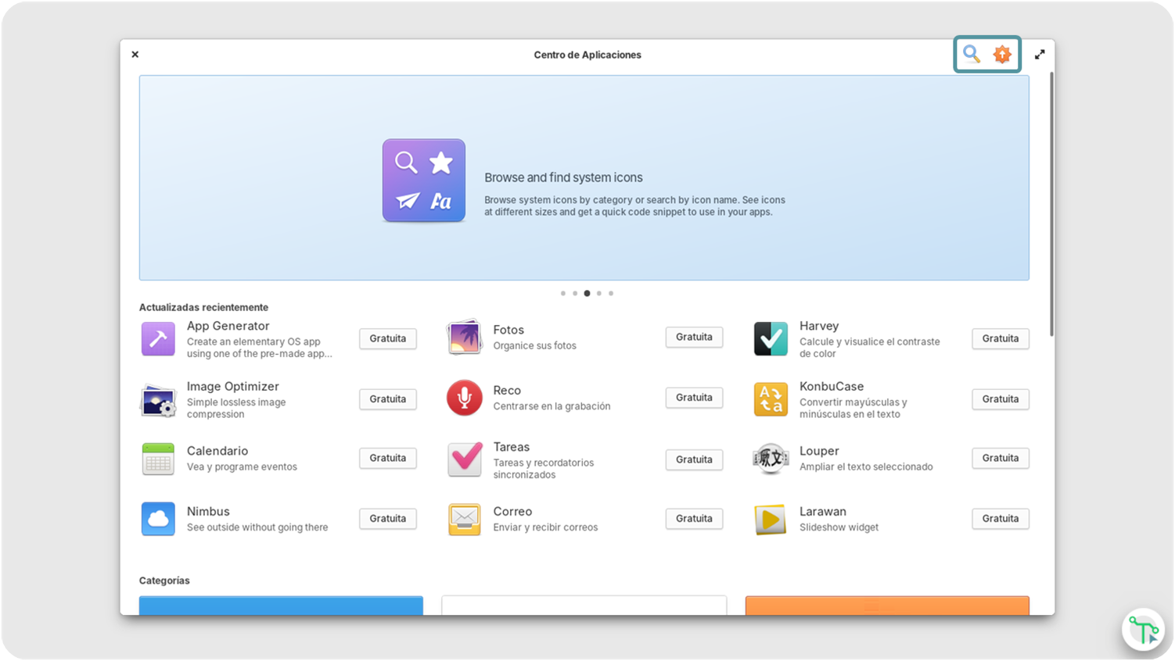Click the Harvey checkmark icon
Image resolution: width=1175 pixels, height=661 pixels.
771,338
